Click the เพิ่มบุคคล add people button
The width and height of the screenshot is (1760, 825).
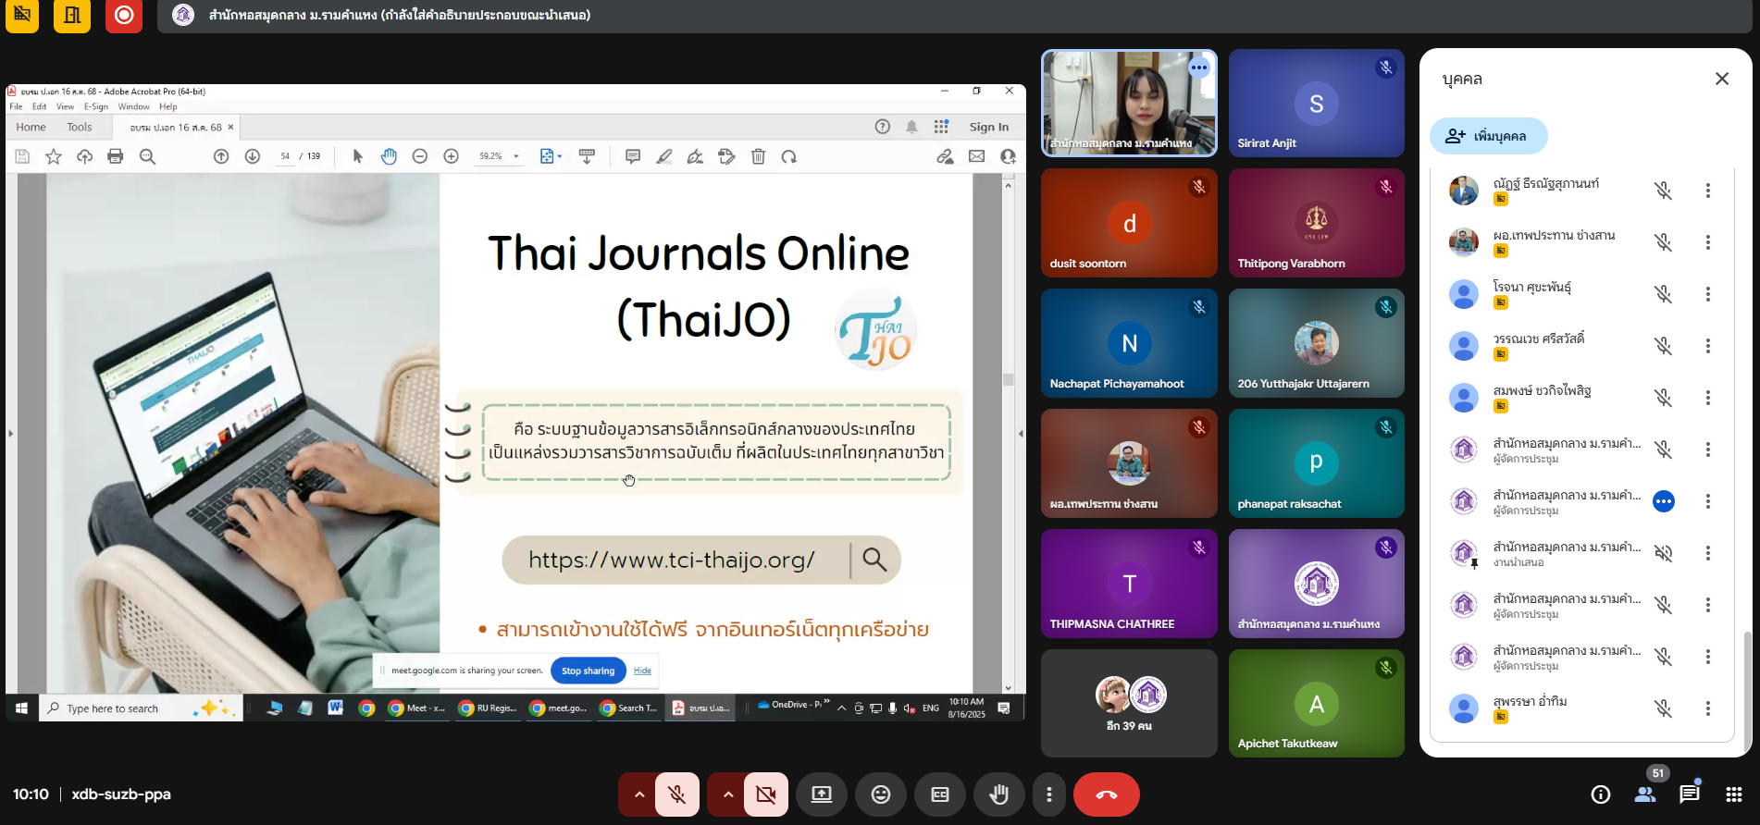tap(1488, 136)
